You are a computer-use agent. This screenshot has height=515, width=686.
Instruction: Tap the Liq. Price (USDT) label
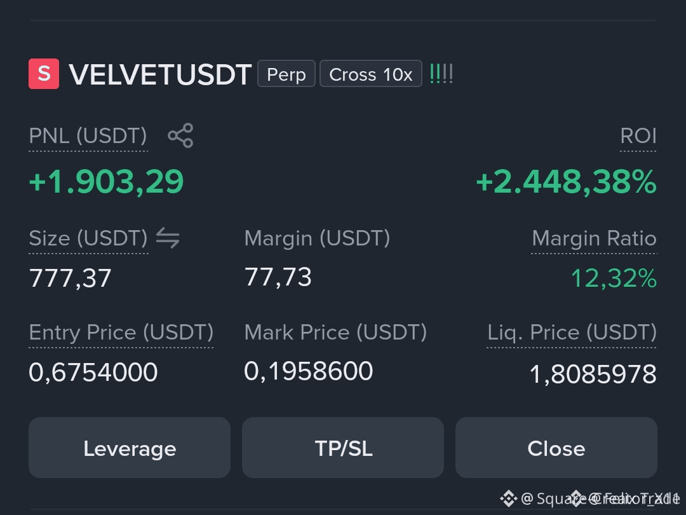click(x=572, y=333)
